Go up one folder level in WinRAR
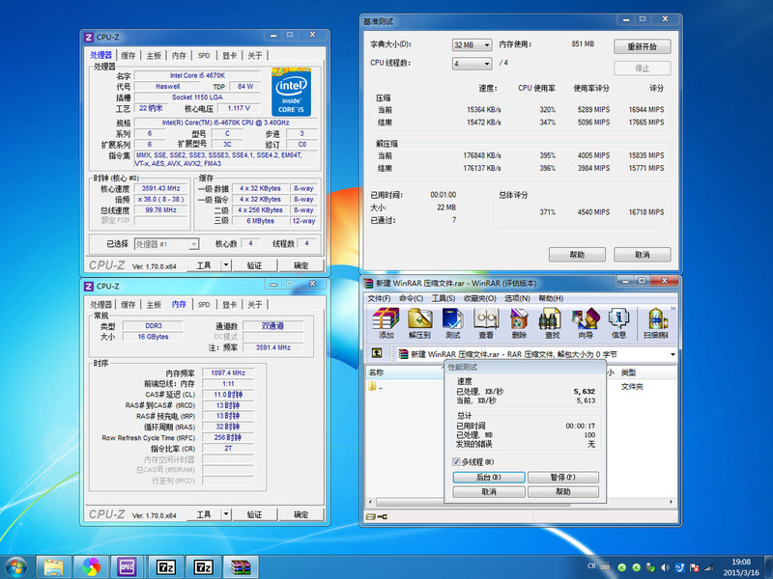The width and height of the screenshot is (773, 579). [377, 354]
